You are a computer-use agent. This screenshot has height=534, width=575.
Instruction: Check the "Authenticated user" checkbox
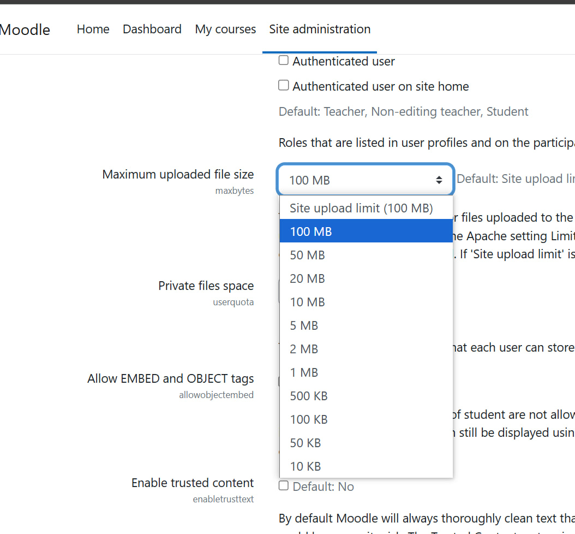[x=283, y=60]
